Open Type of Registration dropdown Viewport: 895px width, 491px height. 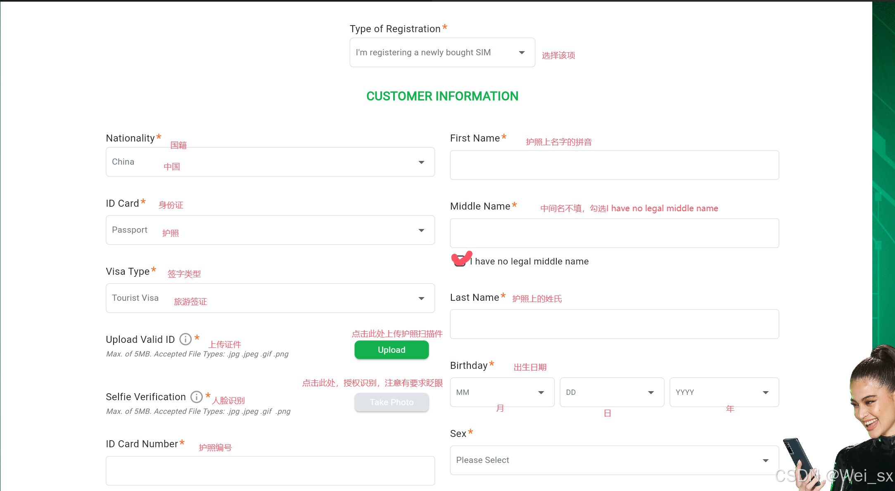pos(442,52)
